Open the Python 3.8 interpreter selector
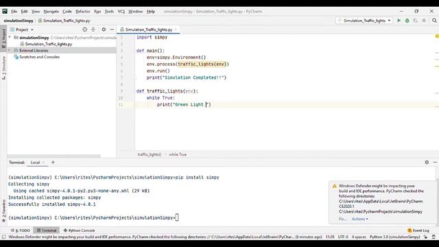Image resolution: width=439 pixels, height=247 pixels. 395,237
